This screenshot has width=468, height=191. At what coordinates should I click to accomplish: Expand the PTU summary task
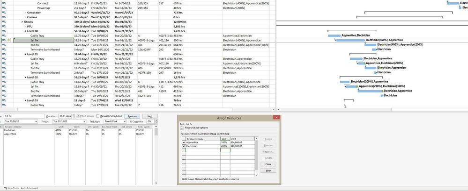point(25,27)
